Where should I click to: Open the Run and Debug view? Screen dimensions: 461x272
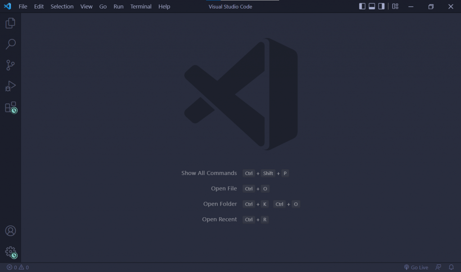pyautogui.click(x=10, y=86)
